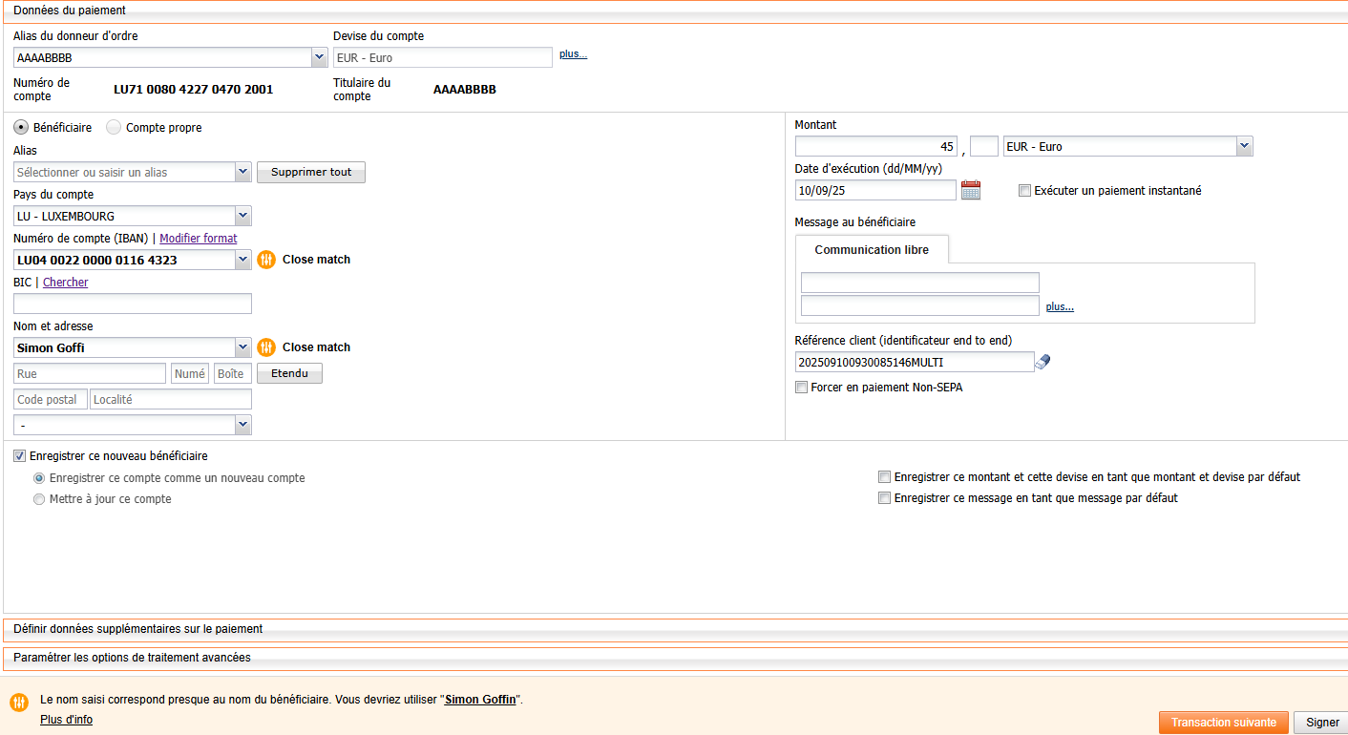The height and width of the screenshot is (735, 1348).
Task: Select the Communication libre tab
Action: [871, 250]
